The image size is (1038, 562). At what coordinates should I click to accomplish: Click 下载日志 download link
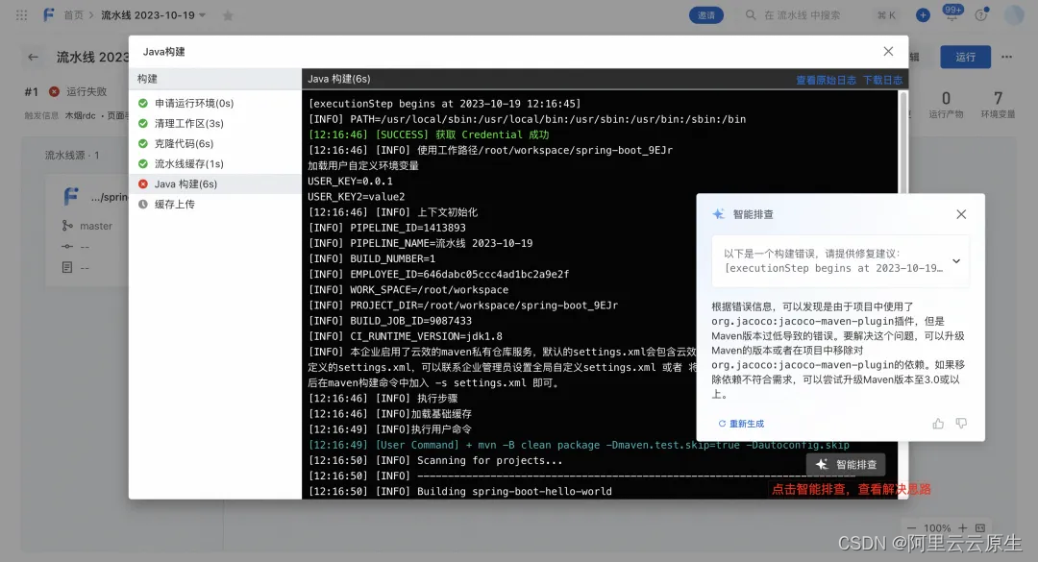pos(882,80)
